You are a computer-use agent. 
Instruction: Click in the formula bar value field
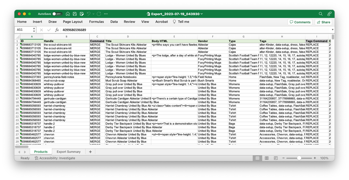(x=196, y=30)
